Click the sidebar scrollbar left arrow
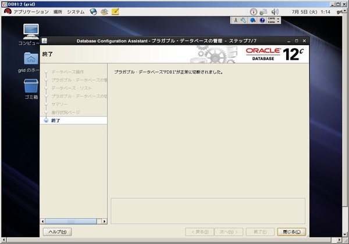The height and width of the screenshot is (244, 349). [x=42, y=221]
